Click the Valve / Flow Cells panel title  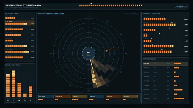click(13, 65)
